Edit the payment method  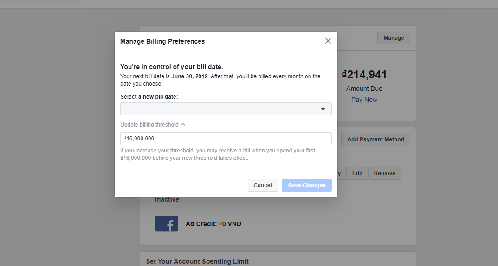coord(357,173)
